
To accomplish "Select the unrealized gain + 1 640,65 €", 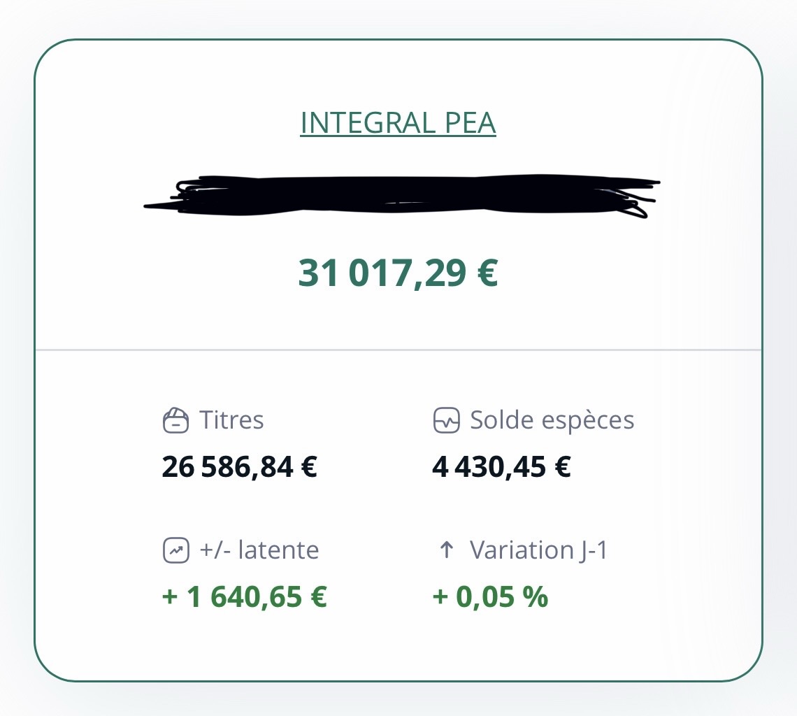I will coord(244,598).
